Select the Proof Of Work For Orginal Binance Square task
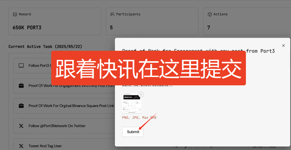Image resolution: width=291 pixels, height=150 pixels. tap(64, 106)
